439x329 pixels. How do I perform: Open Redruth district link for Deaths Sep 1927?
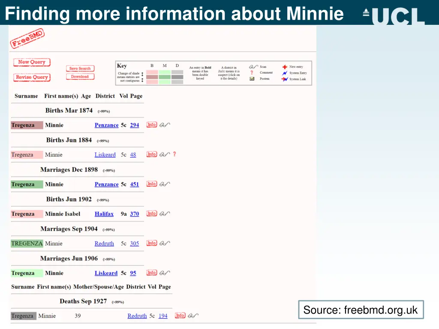pos(137,316)
